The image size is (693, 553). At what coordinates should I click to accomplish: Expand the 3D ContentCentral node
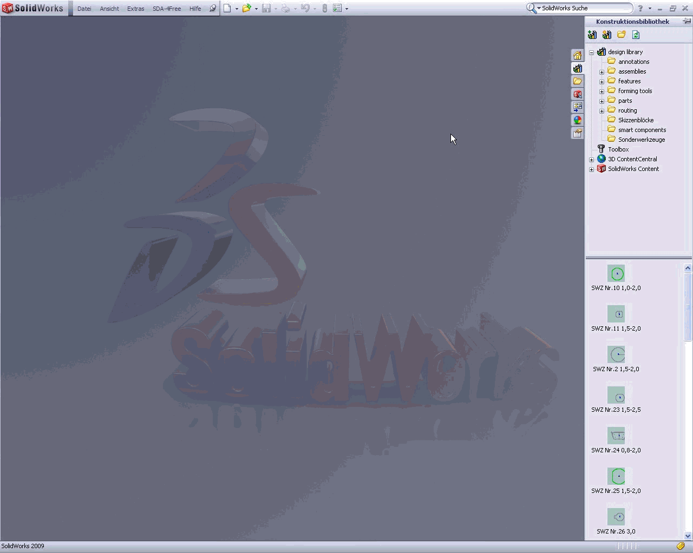tap(592, 160)
